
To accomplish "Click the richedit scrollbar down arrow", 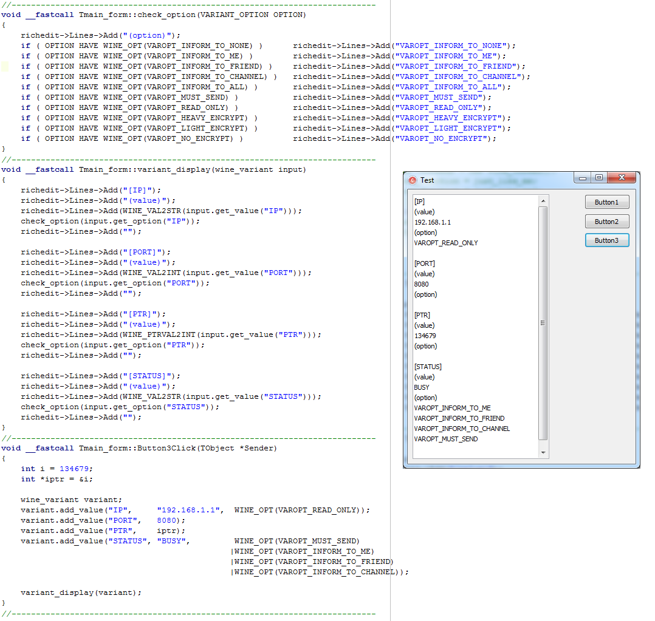I will [543, 452].
